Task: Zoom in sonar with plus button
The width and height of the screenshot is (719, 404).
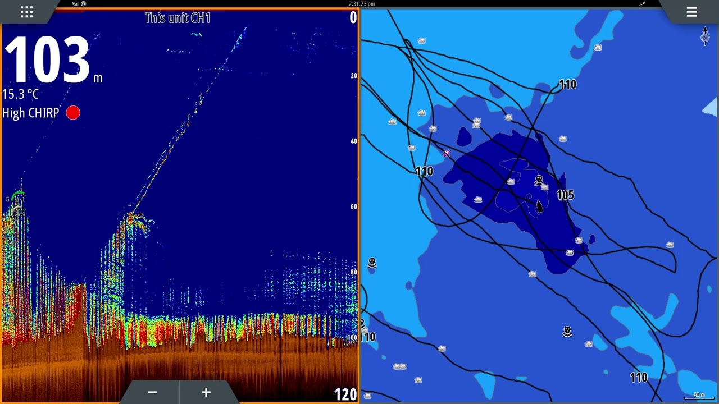Action: (x=206, y=392)
